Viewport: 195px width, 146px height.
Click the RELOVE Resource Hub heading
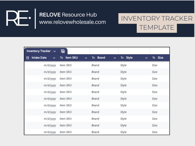[x=68, y=15]
